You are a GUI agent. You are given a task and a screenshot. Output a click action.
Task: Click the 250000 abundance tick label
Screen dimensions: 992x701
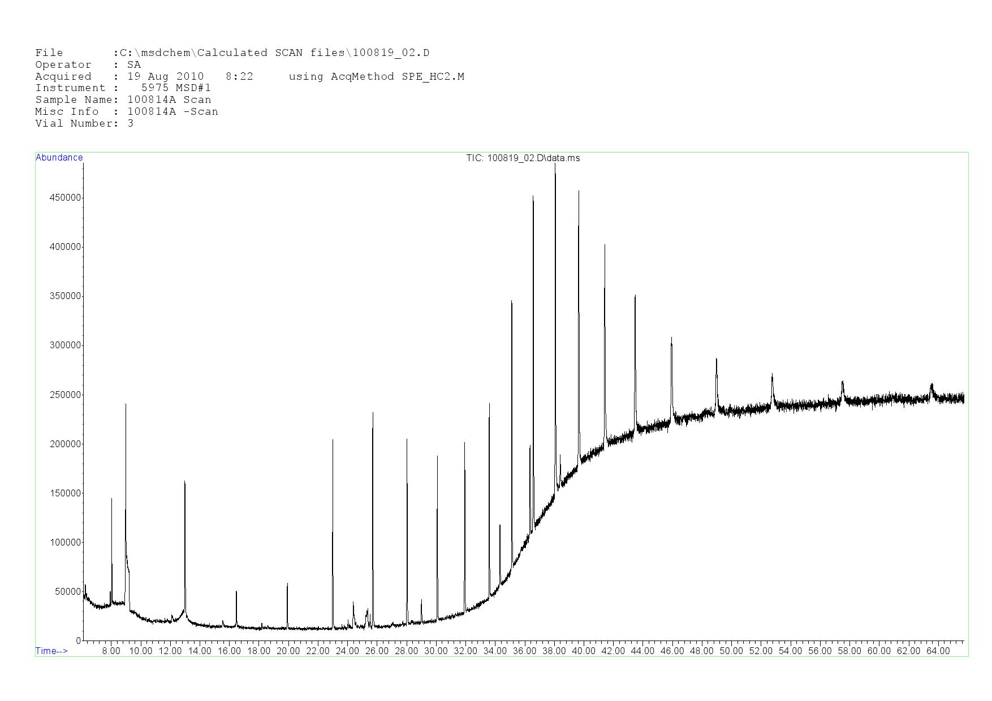point(66,395)
